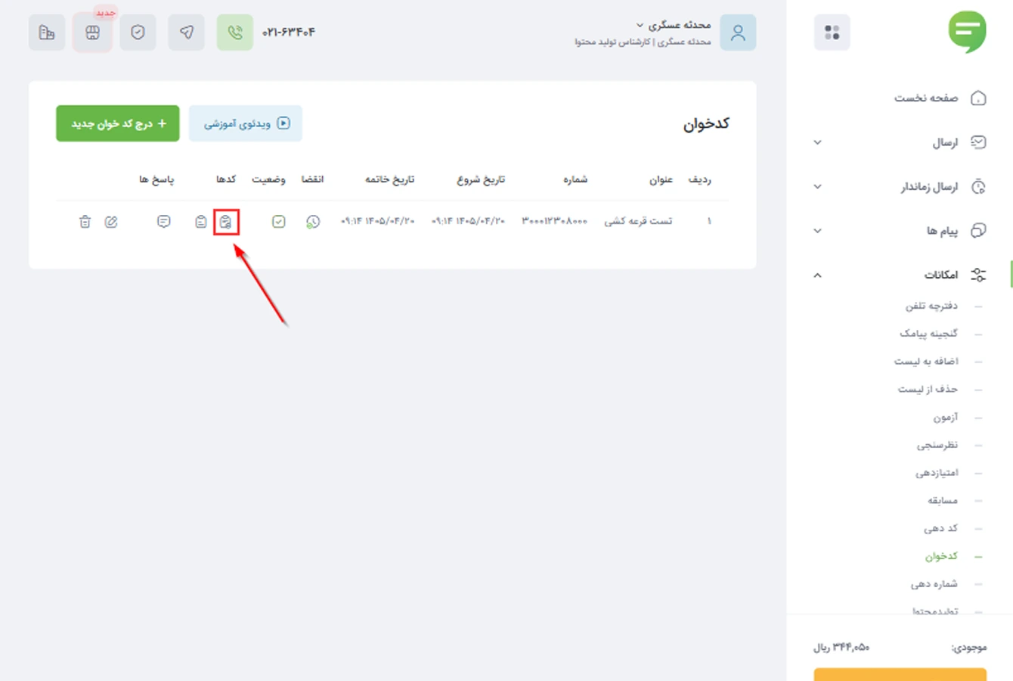This screenshot has width=1013, height=681.
Task: Click the تست قرعه کشی title cell
Action: point(638,221)
